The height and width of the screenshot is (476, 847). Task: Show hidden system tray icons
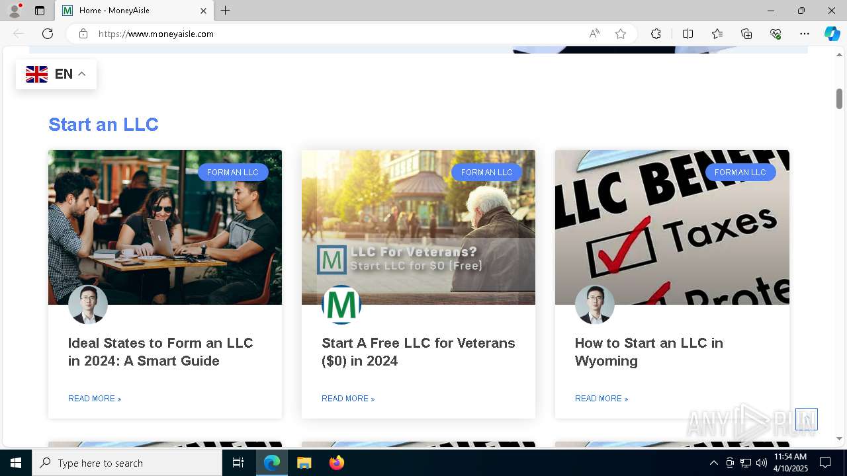[713, 463]
